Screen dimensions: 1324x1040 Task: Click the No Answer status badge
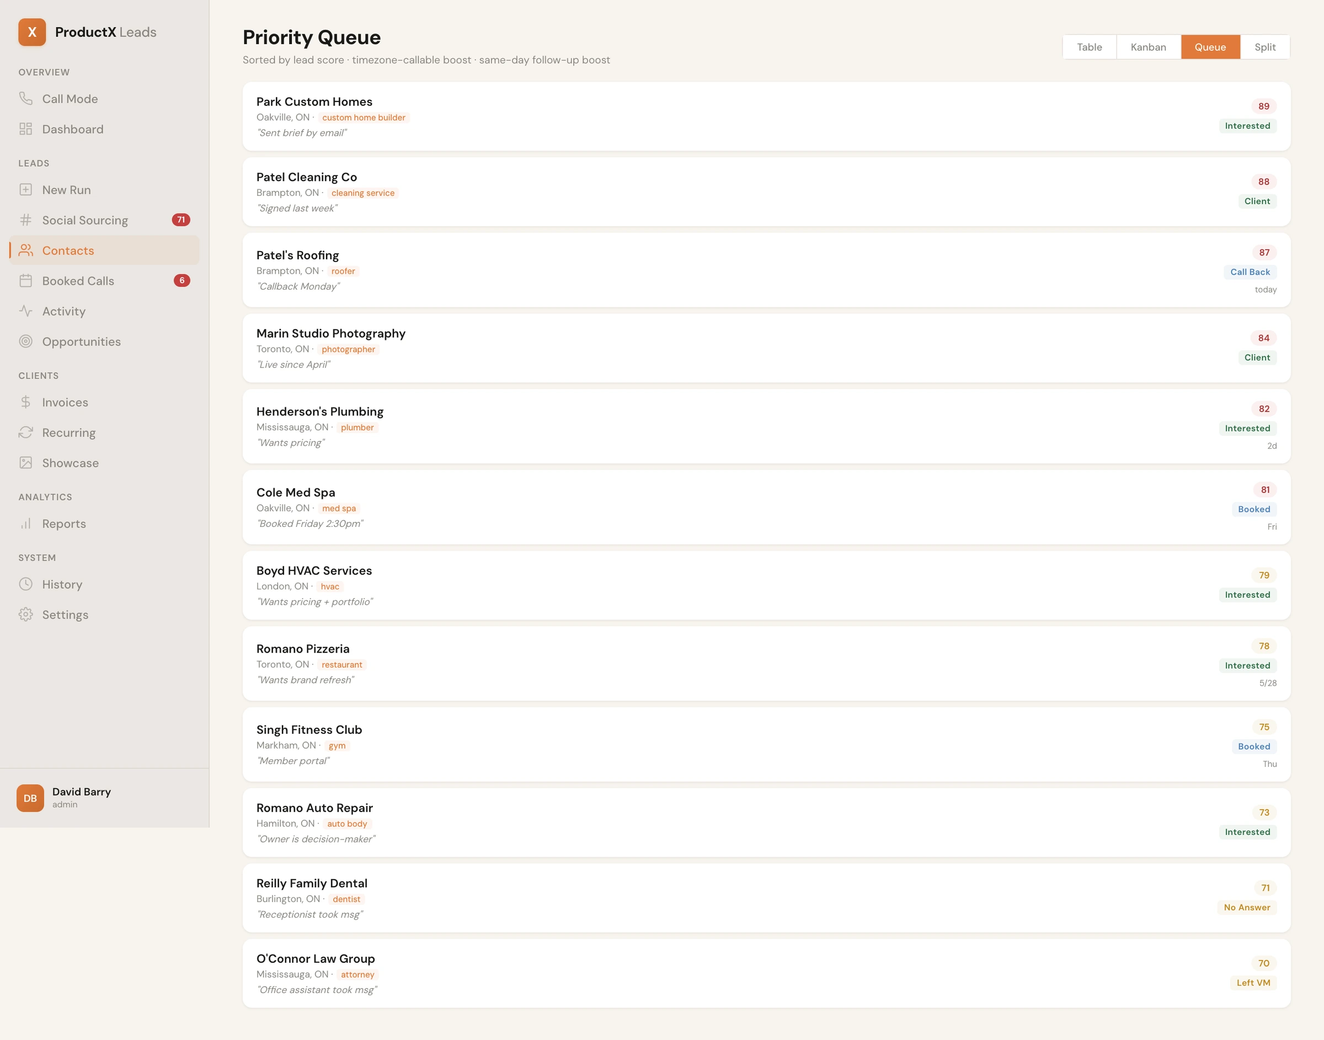coord(1247,907)
